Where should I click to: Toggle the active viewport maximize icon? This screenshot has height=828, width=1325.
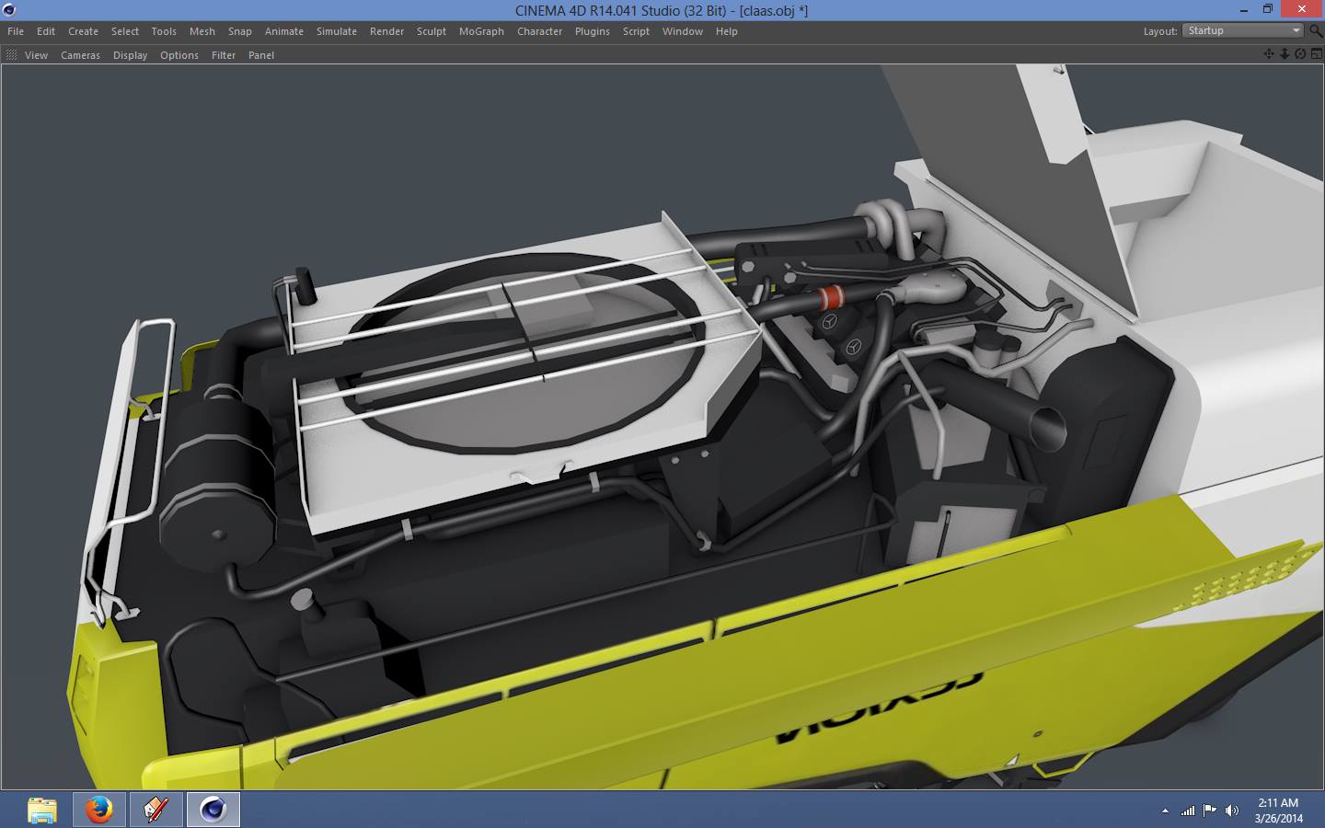[1316, 54]
